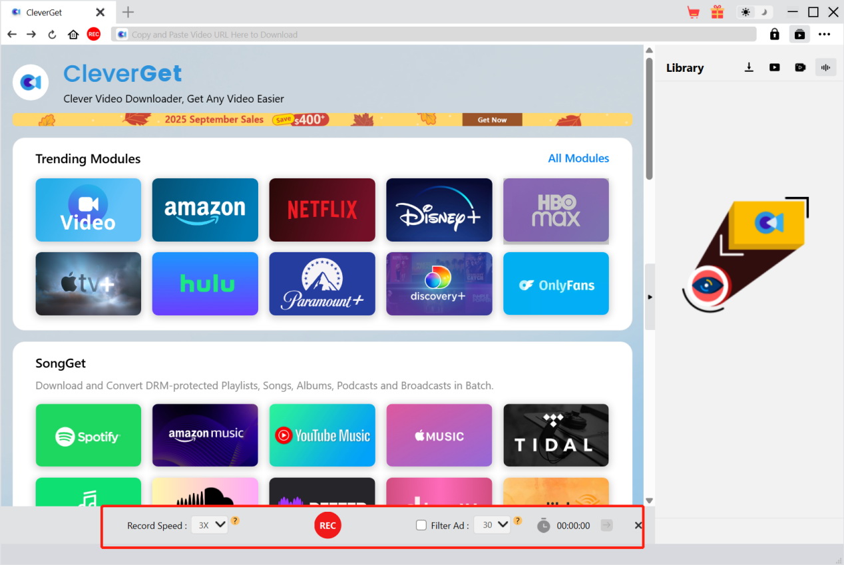Click Get Now on sales banner
Image resolution: width=844 pixels, height=565 pixels.
[x=492, y=120]
